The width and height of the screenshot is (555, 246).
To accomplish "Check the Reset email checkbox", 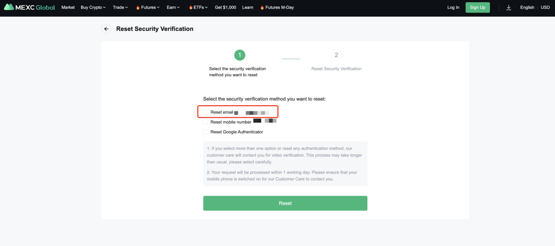I will 206,112.
